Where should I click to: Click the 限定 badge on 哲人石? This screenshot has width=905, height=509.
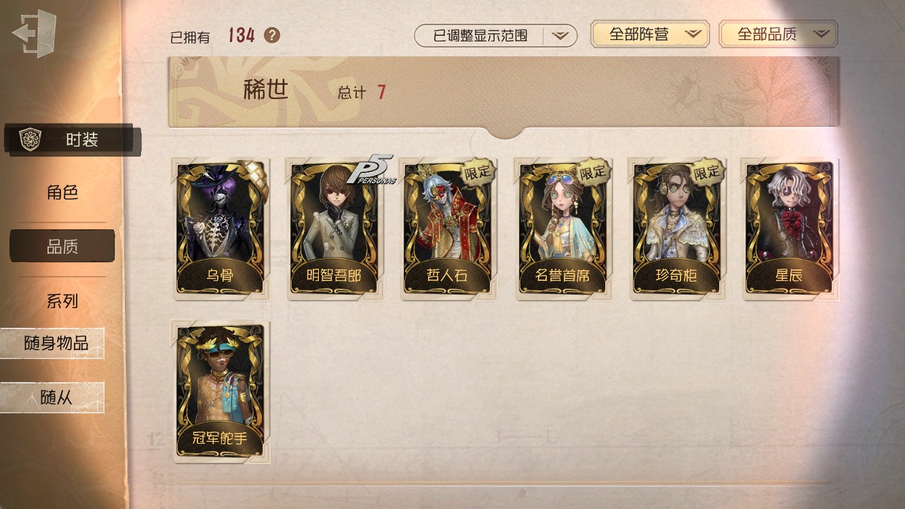pyautogui.click(x=477, y=172)
